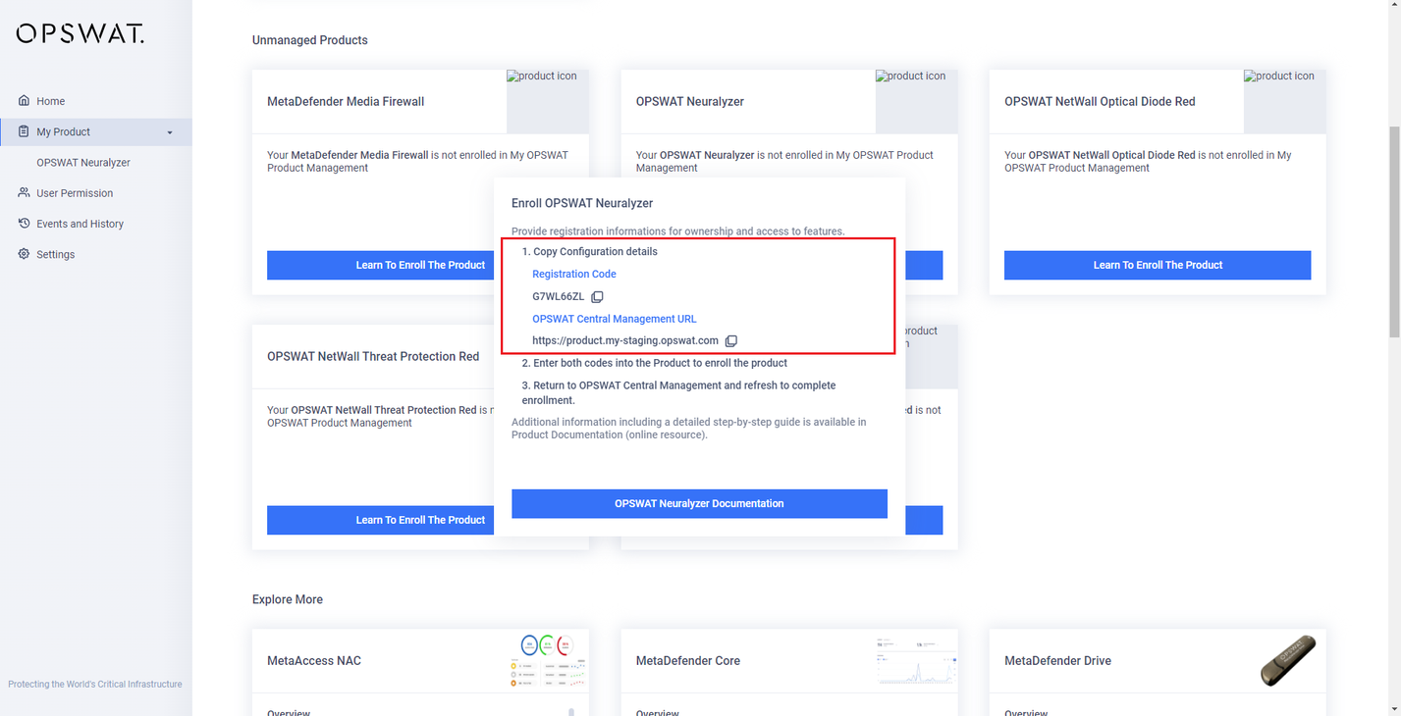Screen dimensions: 1401x716
Task: Click Learn To Enroll for Media Firewall
Action: coord(380,265)
